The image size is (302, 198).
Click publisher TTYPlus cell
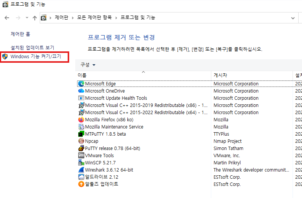point(221,134)
